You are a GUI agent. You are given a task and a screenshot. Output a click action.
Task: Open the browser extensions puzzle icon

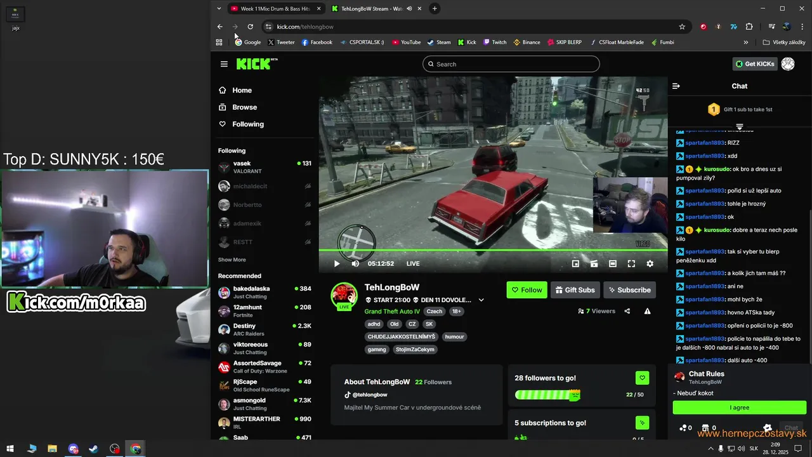[x=749, y=27]
